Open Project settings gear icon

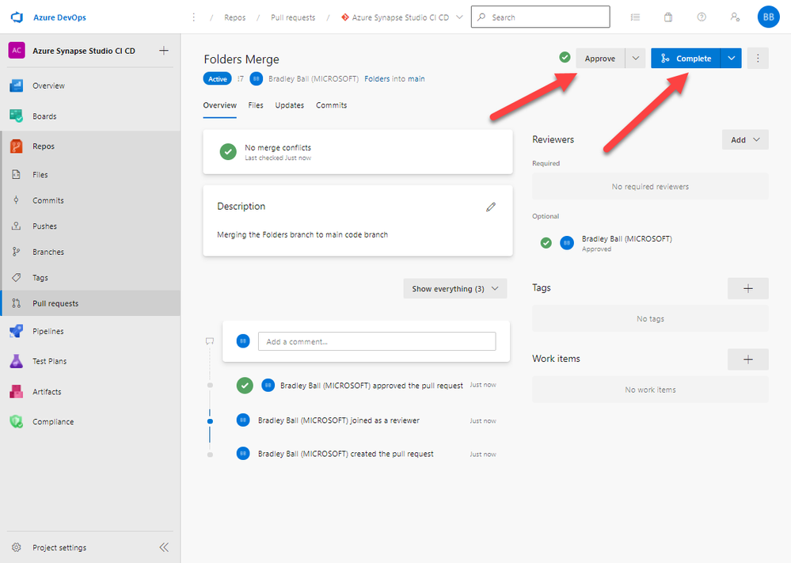tap(16, 547)
